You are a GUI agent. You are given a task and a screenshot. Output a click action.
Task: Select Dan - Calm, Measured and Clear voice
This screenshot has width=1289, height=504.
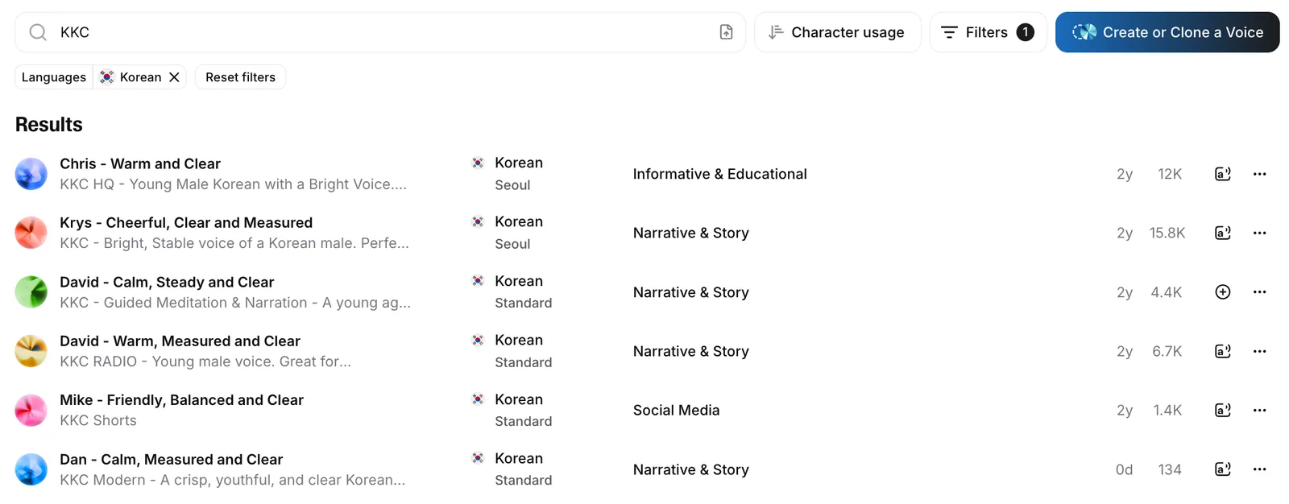pyautogui.click(x=171, y=460)
